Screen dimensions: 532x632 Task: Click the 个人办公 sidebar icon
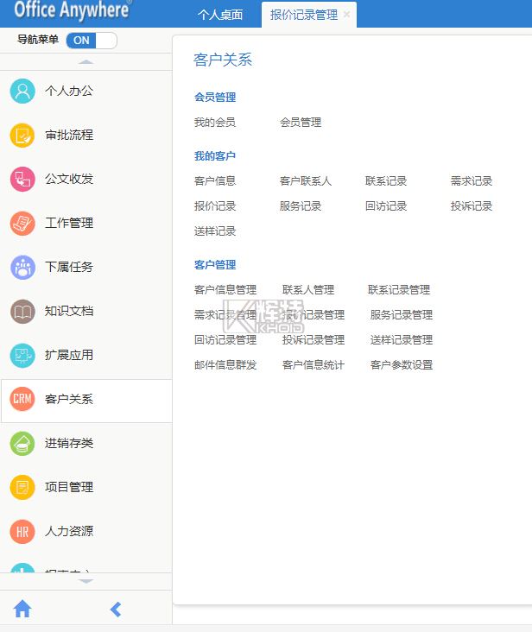pyautogui.click(x=22, y=91)
